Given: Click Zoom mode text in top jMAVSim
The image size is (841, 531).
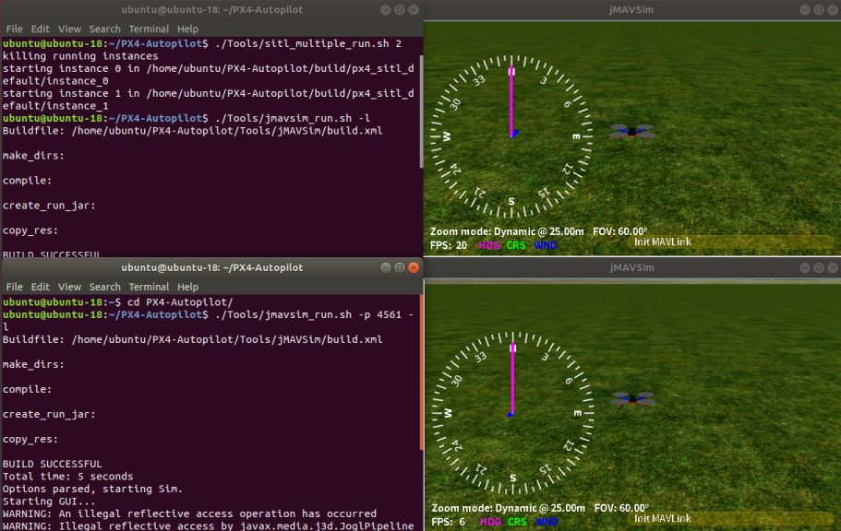Looking at the screenshot, I should 507,231.
